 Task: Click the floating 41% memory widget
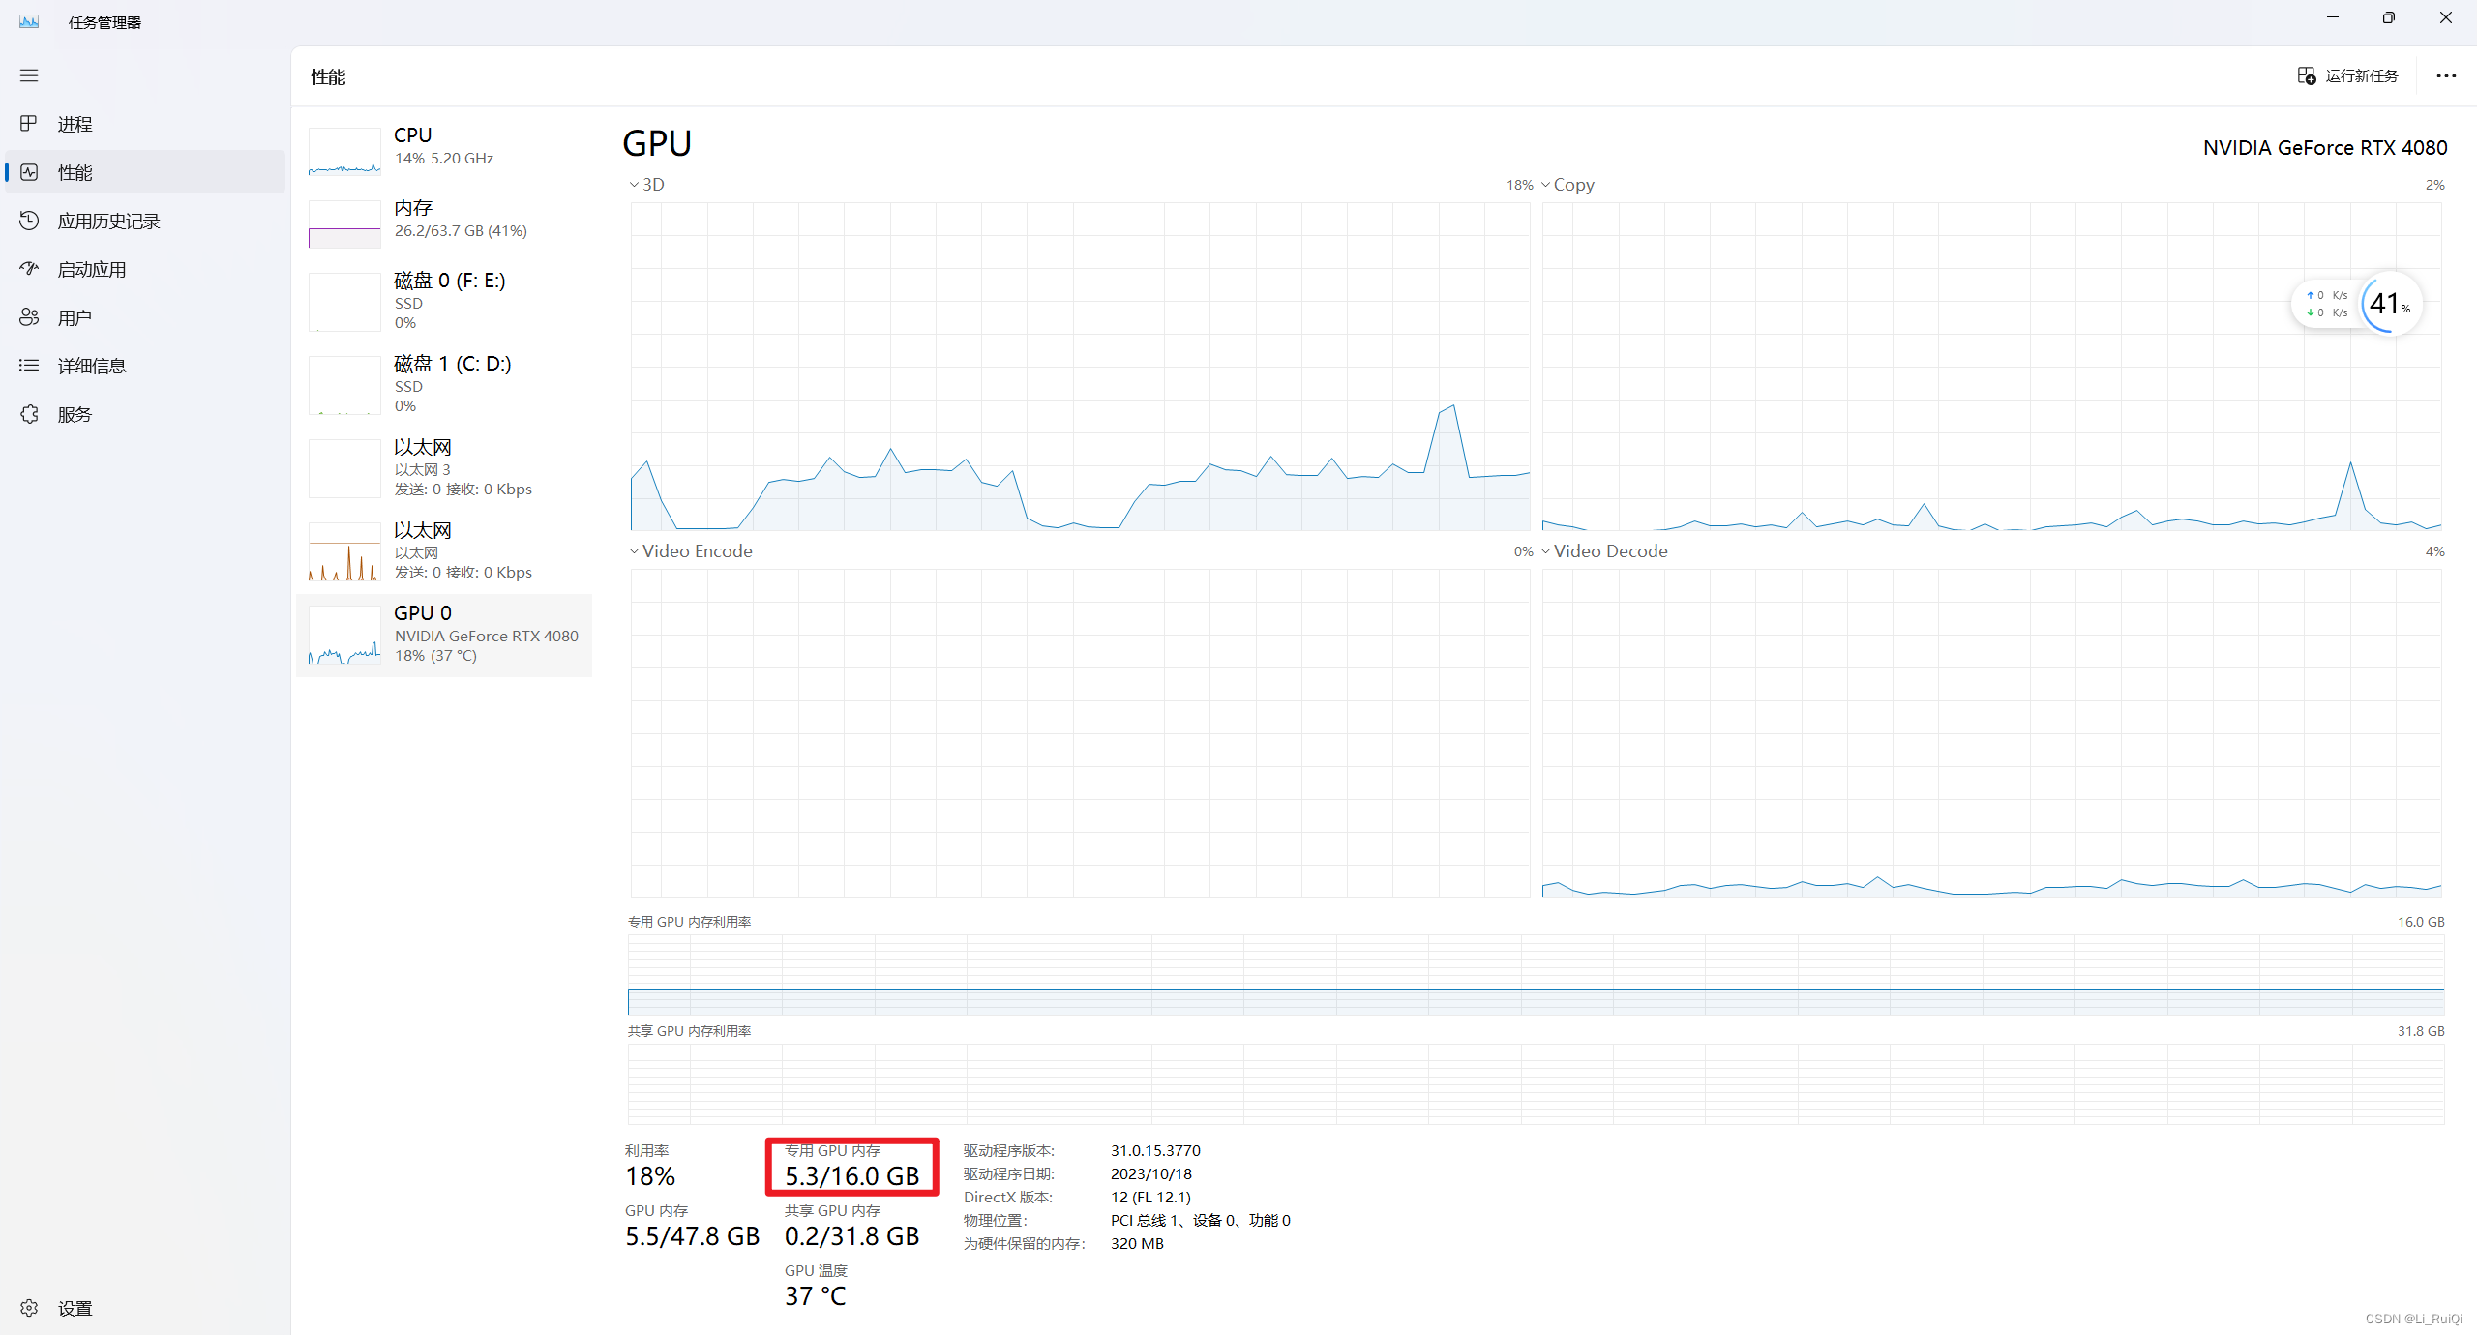2388,304
